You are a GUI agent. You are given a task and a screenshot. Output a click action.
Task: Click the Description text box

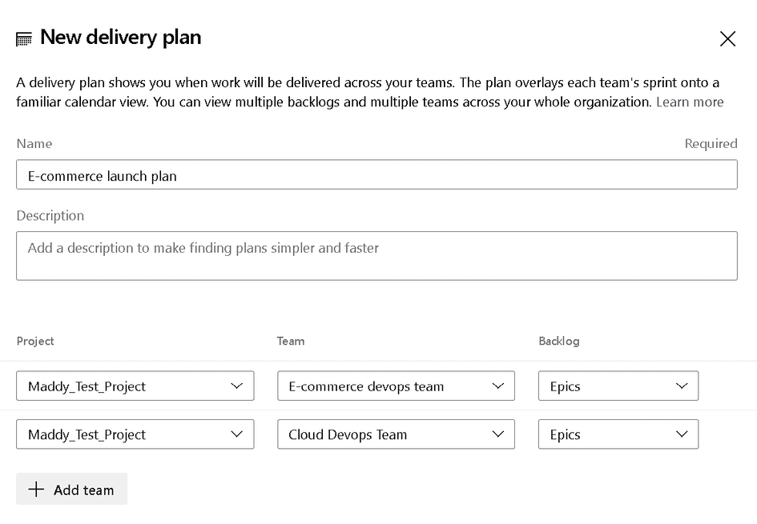[x=376, y=255]
